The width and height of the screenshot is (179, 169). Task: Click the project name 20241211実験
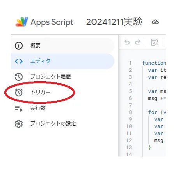click(x=114, y=22)
